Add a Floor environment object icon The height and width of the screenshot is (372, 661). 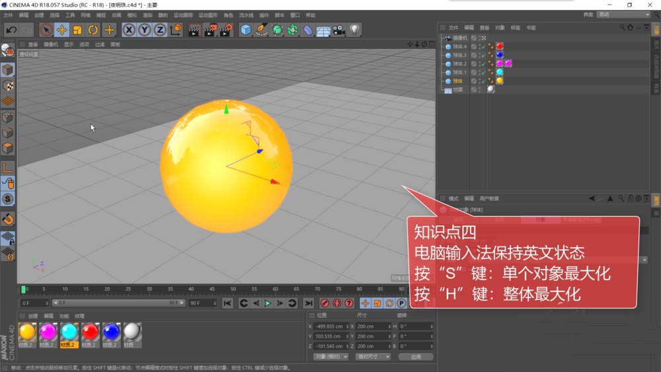tap(323, 30)
